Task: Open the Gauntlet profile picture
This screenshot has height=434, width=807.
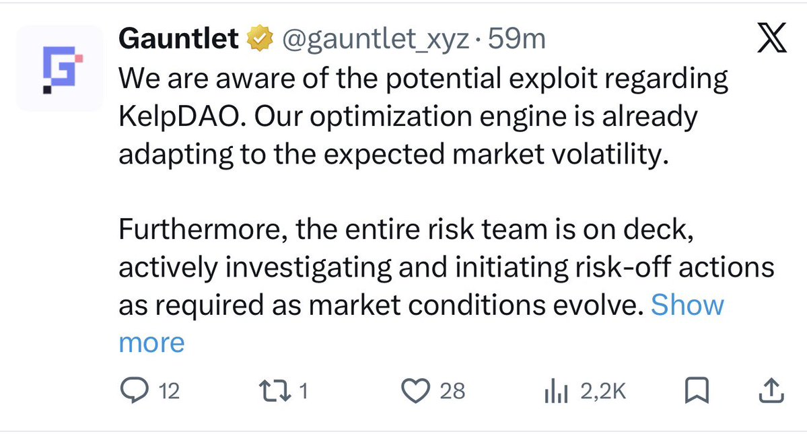Action: pos(59,68)
